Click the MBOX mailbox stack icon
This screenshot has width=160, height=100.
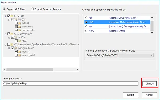[15, 19]
